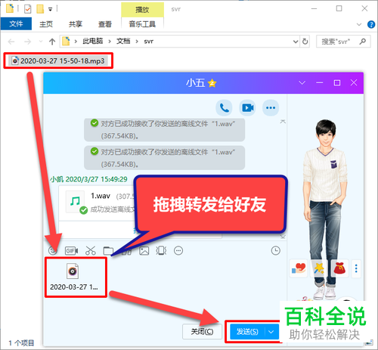Click the 小五 chat title name
This screenshot has height=350, width=378.
coord(195,82)
